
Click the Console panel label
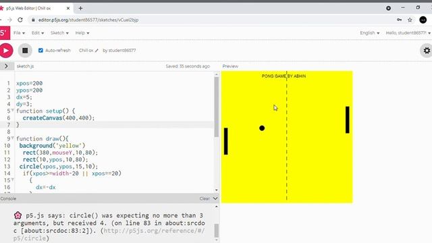click(8, 198)
